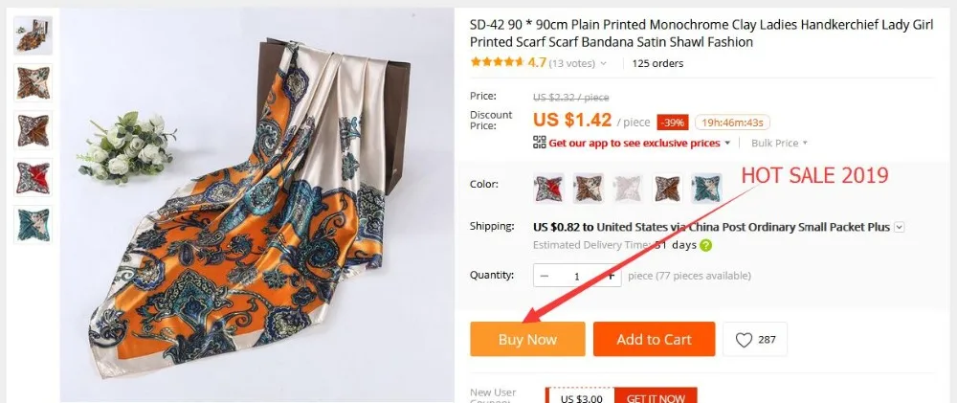Image resolution: width=957 pixels, height=403 pixels.
Task: Select the teal scarf color option
Action: point(706,188)
